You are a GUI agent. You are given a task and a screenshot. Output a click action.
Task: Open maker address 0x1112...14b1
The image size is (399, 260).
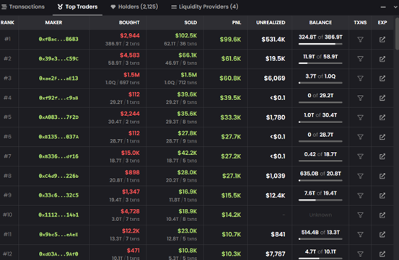tap(58, 215)
